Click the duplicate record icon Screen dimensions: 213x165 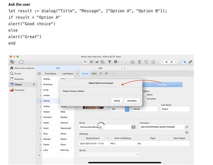(x=146, y=62)
